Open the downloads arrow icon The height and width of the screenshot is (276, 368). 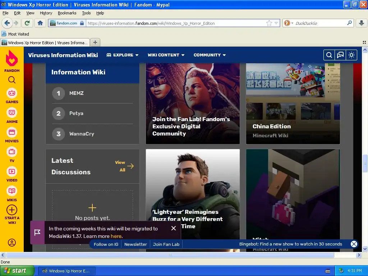pyautogui.click(x=362, y=23)
